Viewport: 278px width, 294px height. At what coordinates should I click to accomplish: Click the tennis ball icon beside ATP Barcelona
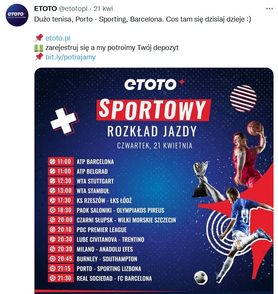53,162
